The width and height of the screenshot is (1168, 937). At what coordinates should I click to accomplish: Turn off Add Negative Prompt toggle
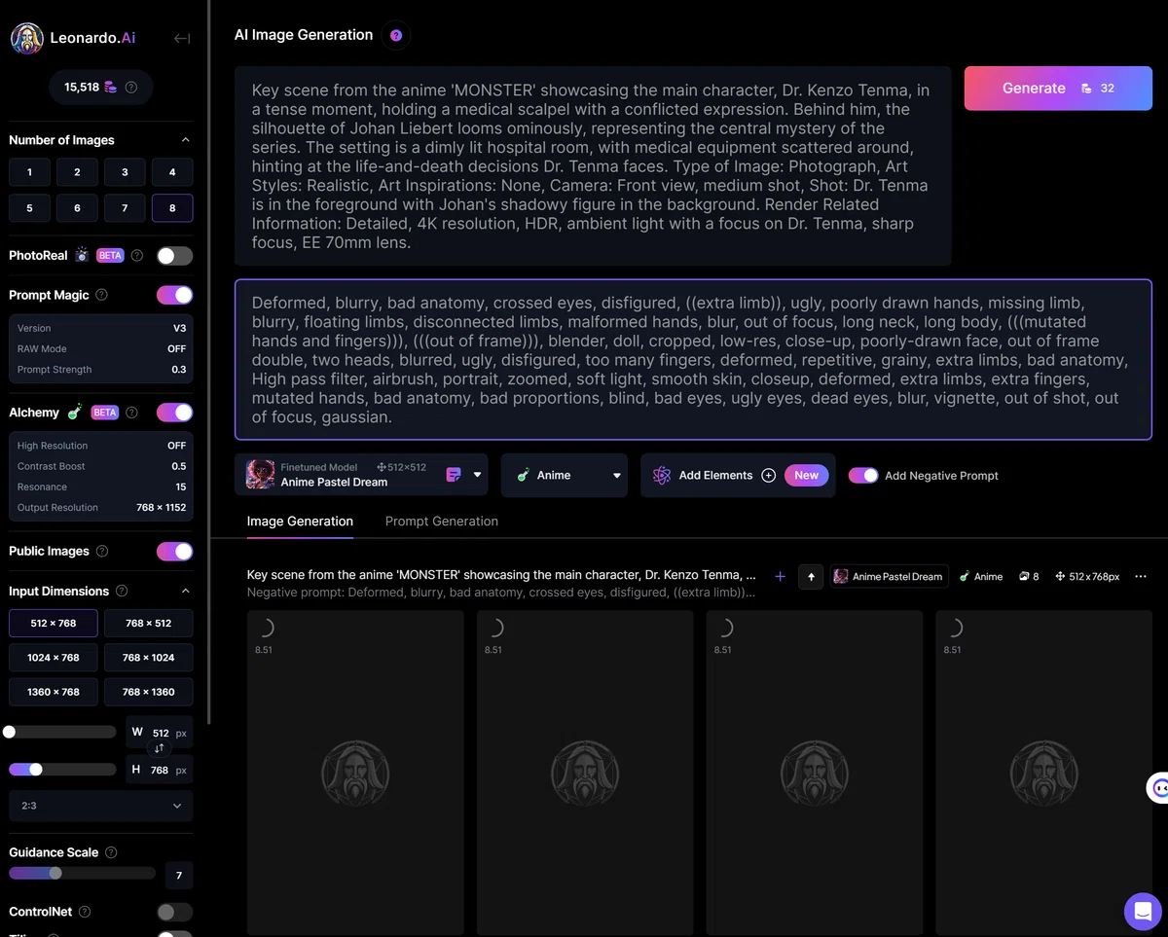pyautogui.click(x=863, y=476)
